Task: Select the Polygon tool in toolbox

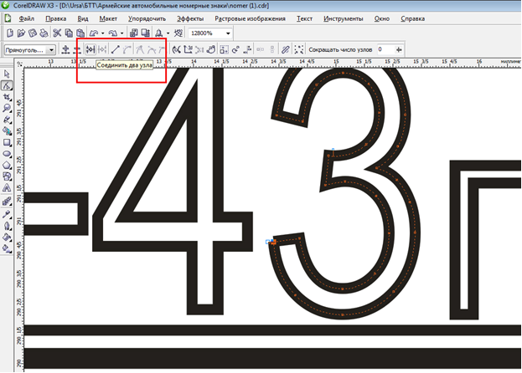Action: (x=7, y=165)
